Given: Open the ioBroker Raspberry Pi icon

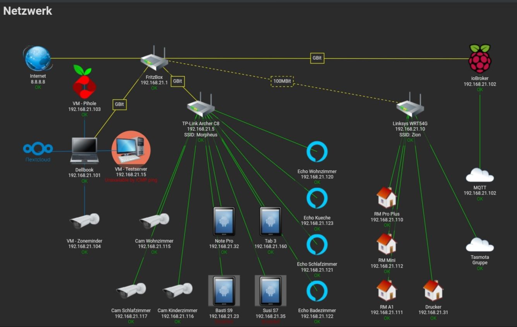Looking at the screenshot, I should (480, 59).
